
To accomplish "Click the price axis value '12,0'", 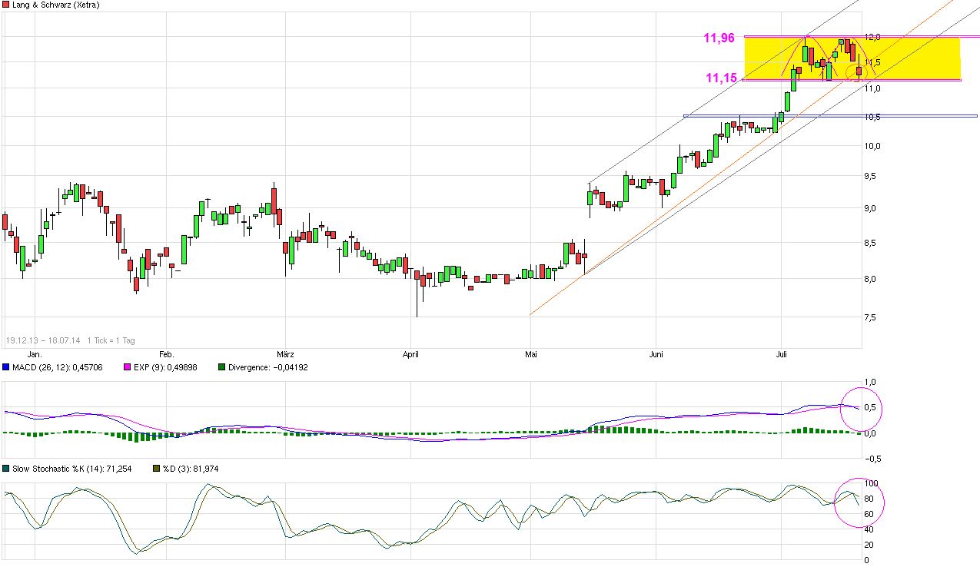I will [872, 37].
